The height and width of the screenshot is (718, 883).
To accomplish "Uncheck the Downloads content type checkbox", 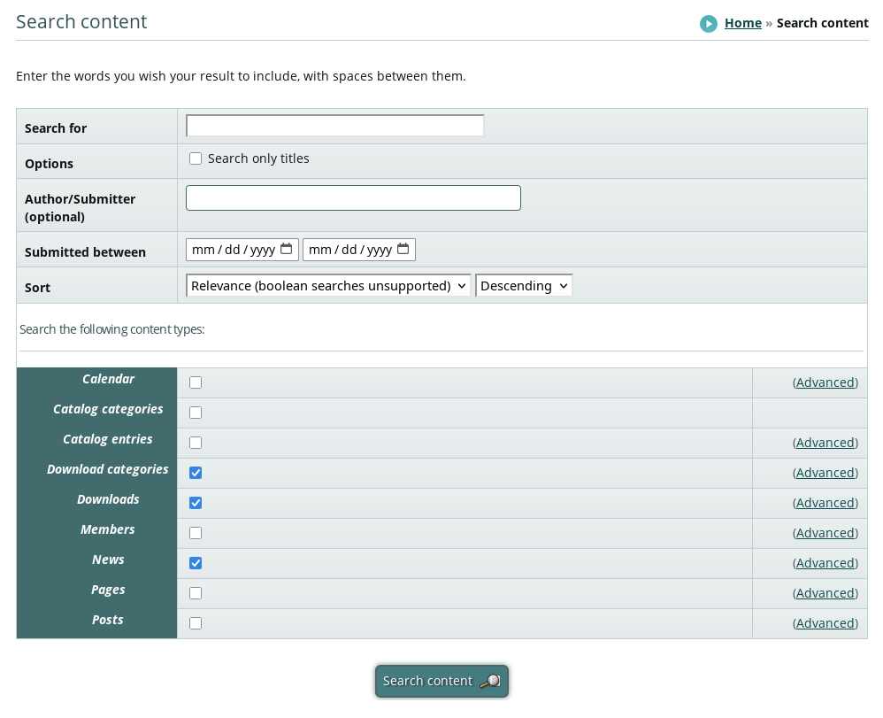I will pyautogui.click(x=196, y=503).
